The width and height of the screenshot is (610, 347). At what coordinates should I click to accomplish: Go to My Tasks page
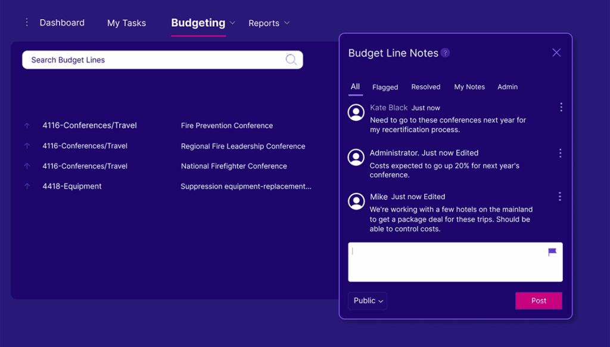(x=126, y=23)
